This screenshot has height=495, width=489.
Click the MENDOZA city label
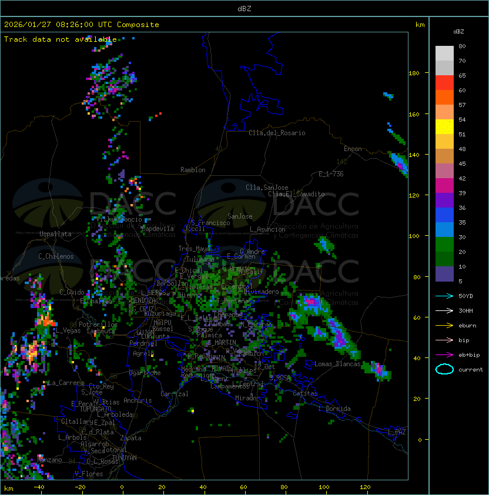click(143, 300)
